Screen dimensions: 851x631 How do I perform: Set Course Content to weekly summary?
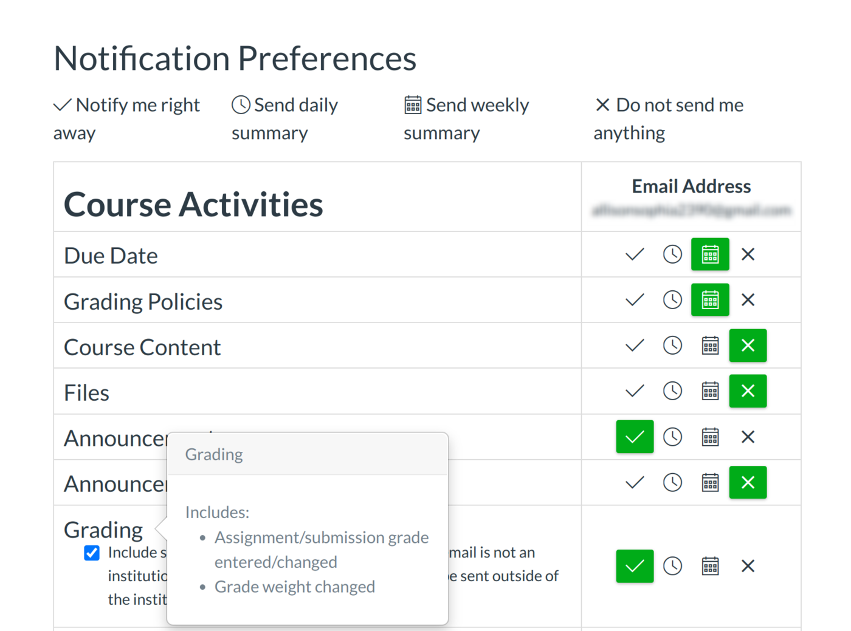pyautogui.click(x=710, y=346)
